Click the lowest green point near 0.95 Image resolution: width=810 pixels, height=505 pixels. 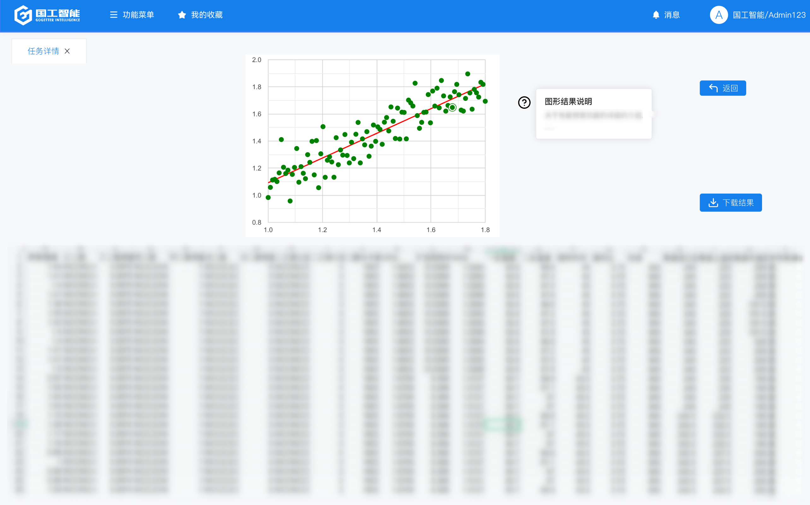(x=290, y=201)
